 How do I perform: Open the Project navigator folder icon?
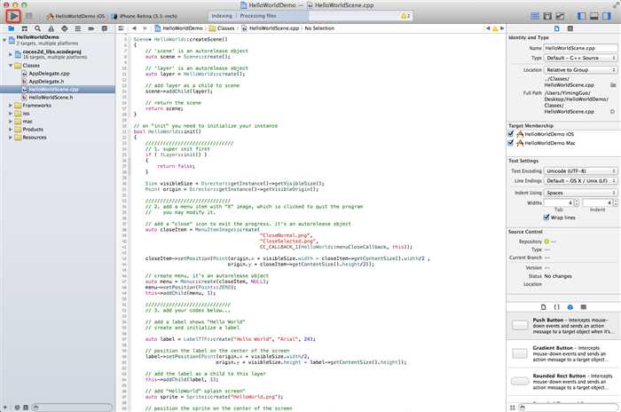[x=11, y=28]
